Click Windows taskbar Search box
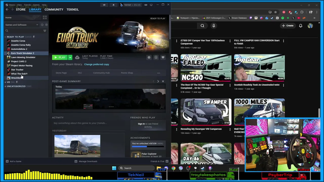 137,168
